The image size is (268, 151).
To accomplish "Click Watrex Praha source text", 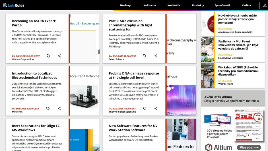I will (x=226, y=84).
